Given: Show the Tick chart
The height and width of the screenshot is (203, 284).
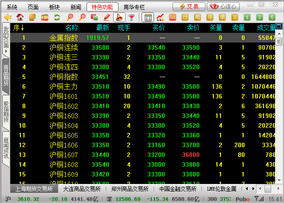Looking at the screenshot, I should tap(173, 17).
